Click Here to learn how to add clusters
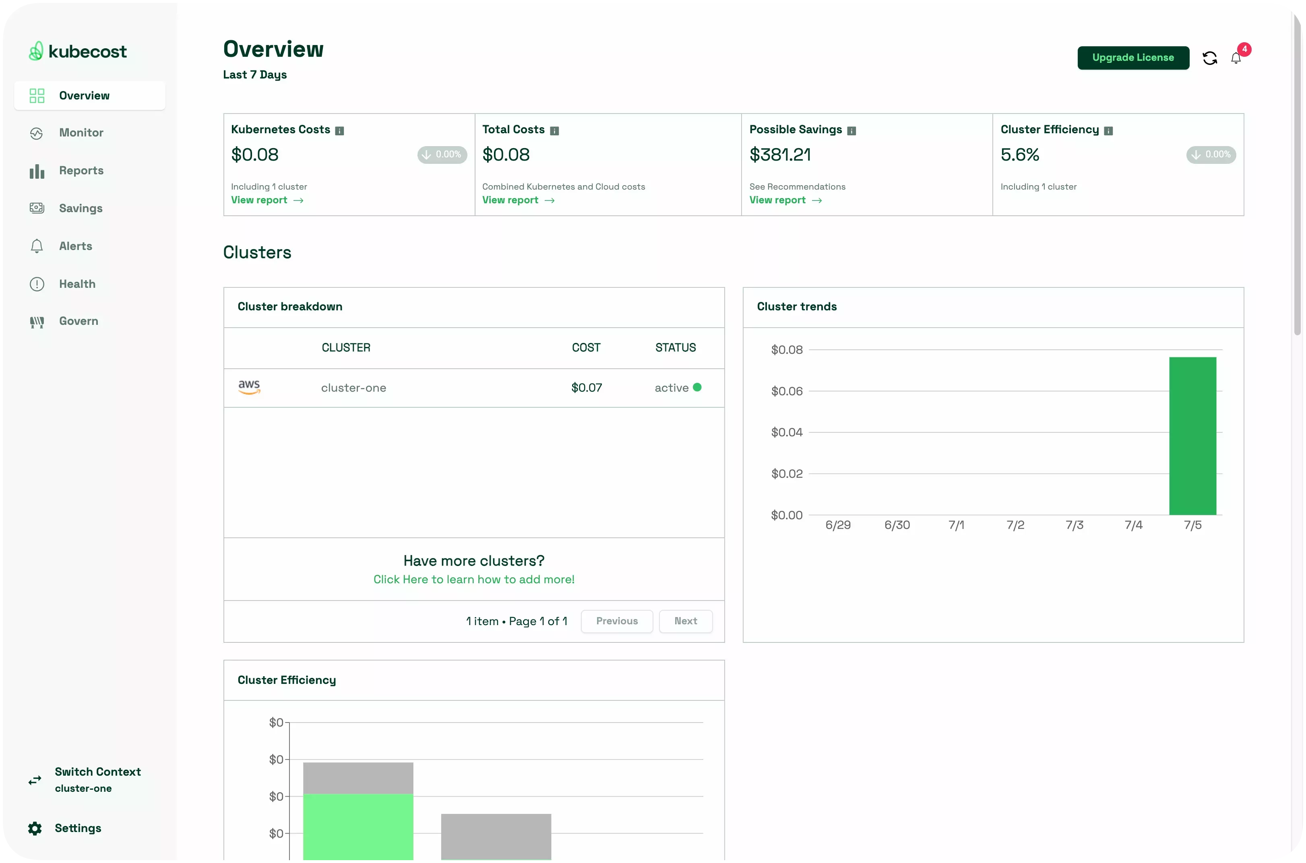 (x=474, y=579)
